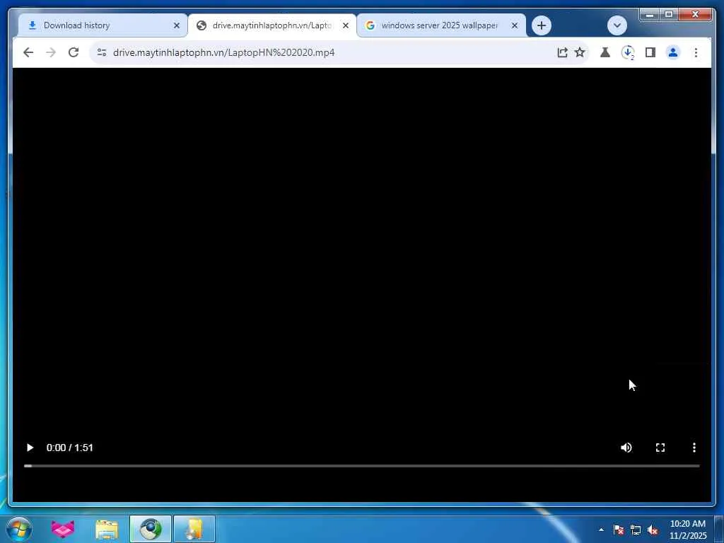Screen dimensions: 724x543
Task: Open network status tray icon
Action: click(x=636, y=530)
